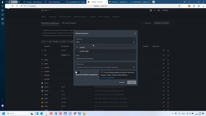Viewport: 206px width, 116px height.
Task: Switch to Кошелек владельца tab
Action: pyautogui.click(x=50, y=23)
